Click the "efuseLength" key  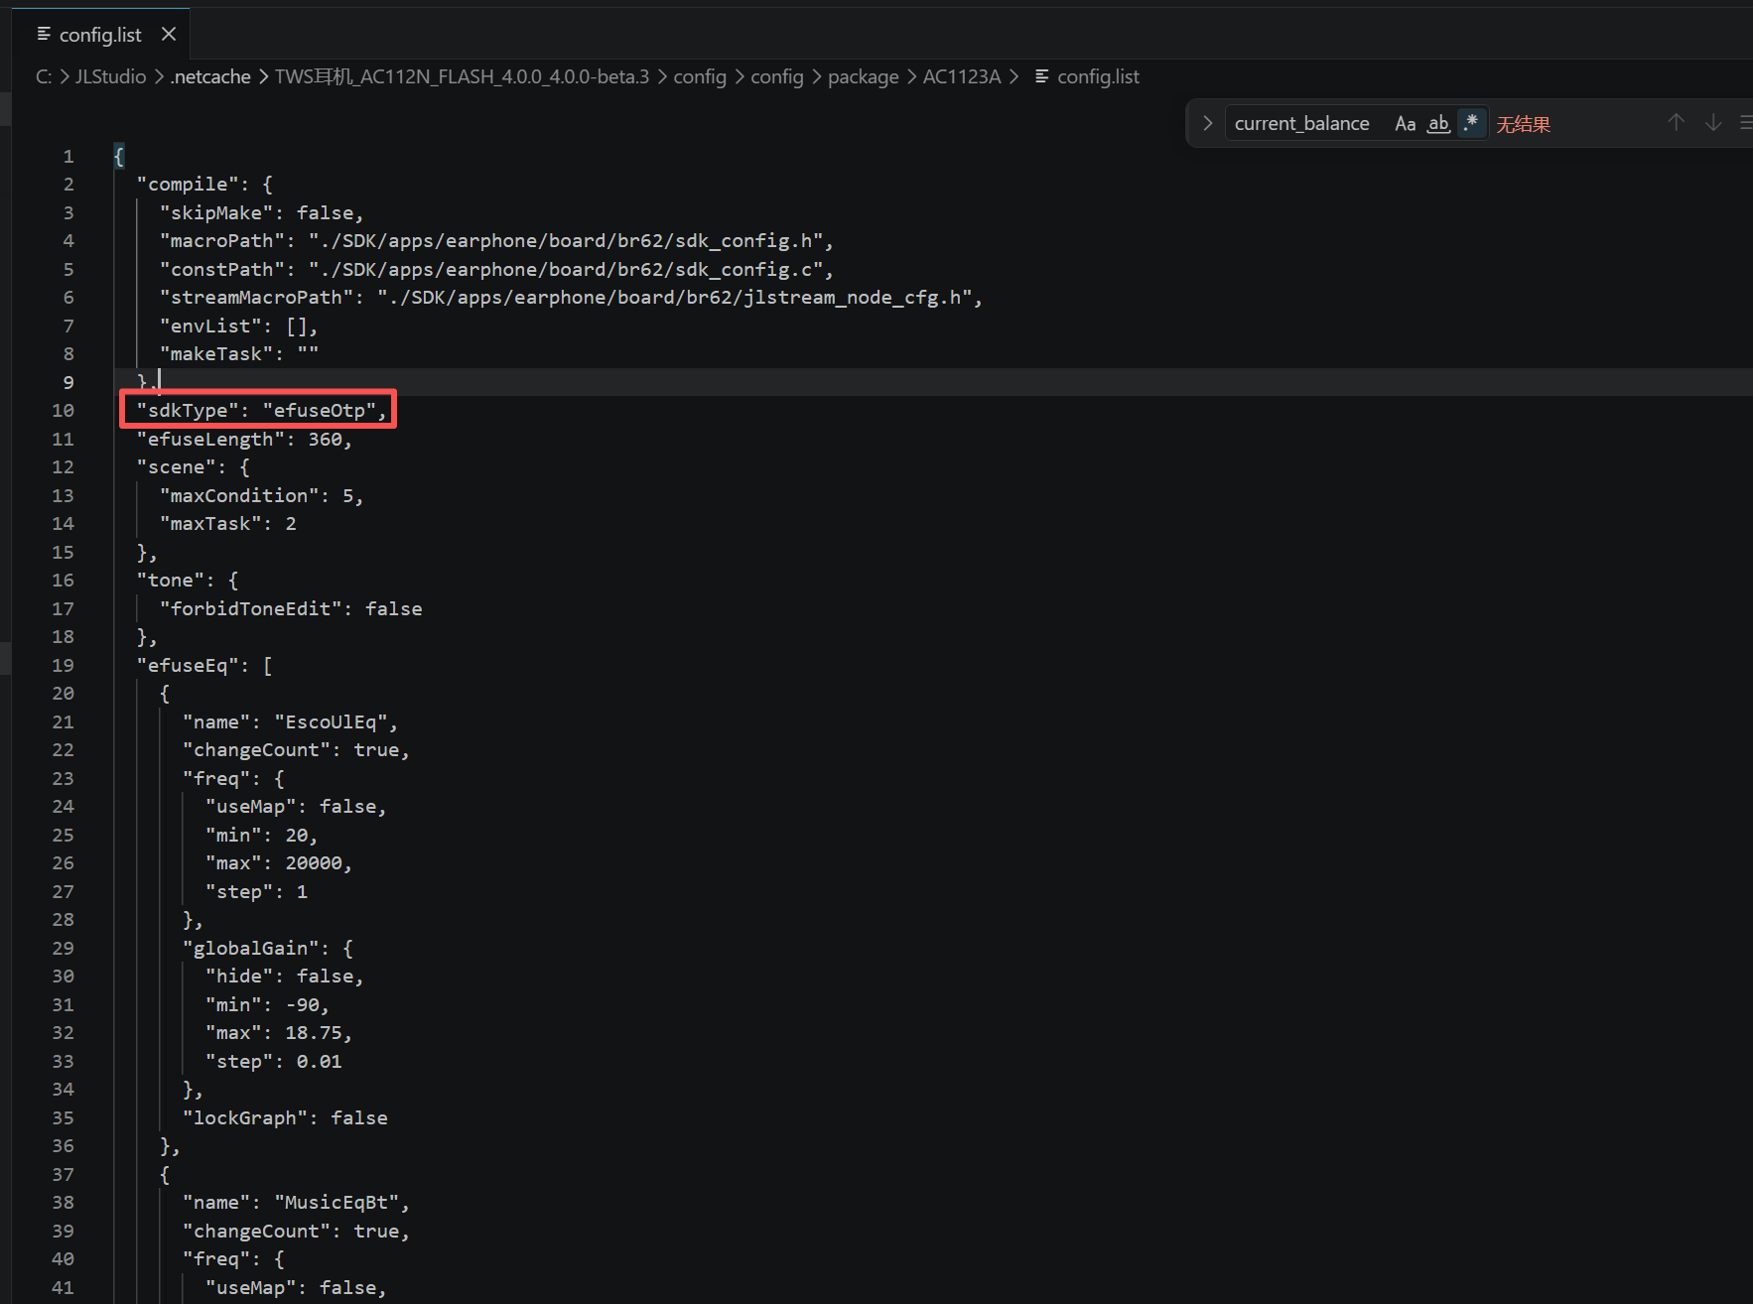point(210,439)
